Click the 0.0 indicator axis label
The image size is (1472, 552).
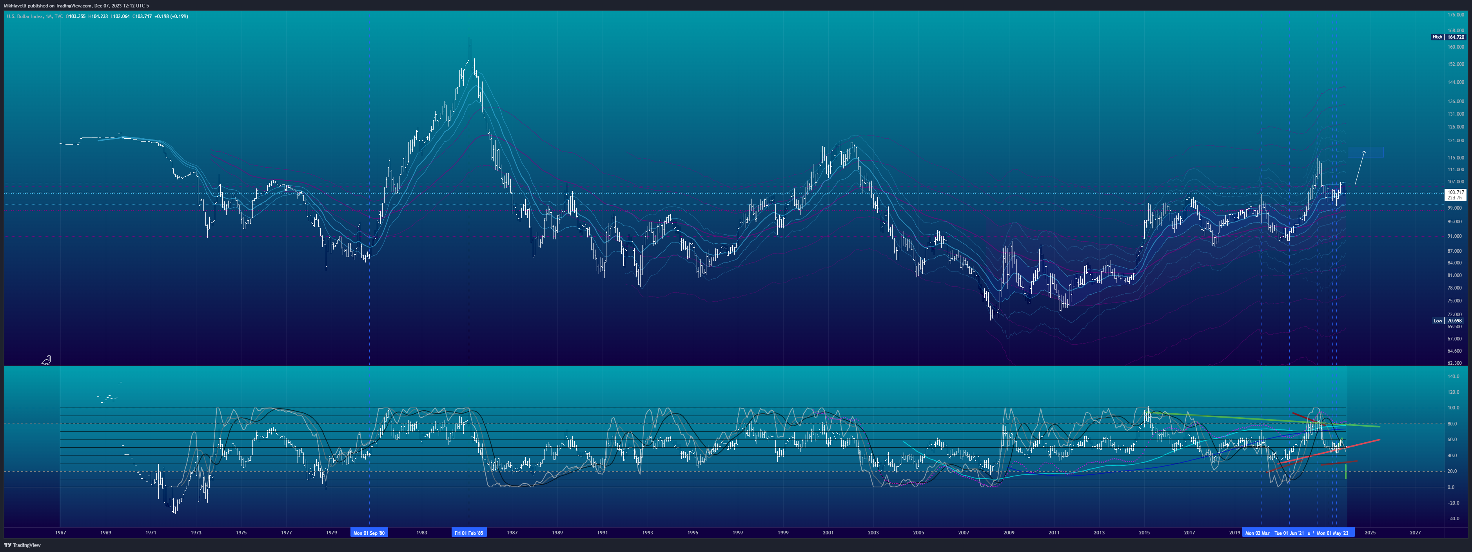(x=1452, y=487)
